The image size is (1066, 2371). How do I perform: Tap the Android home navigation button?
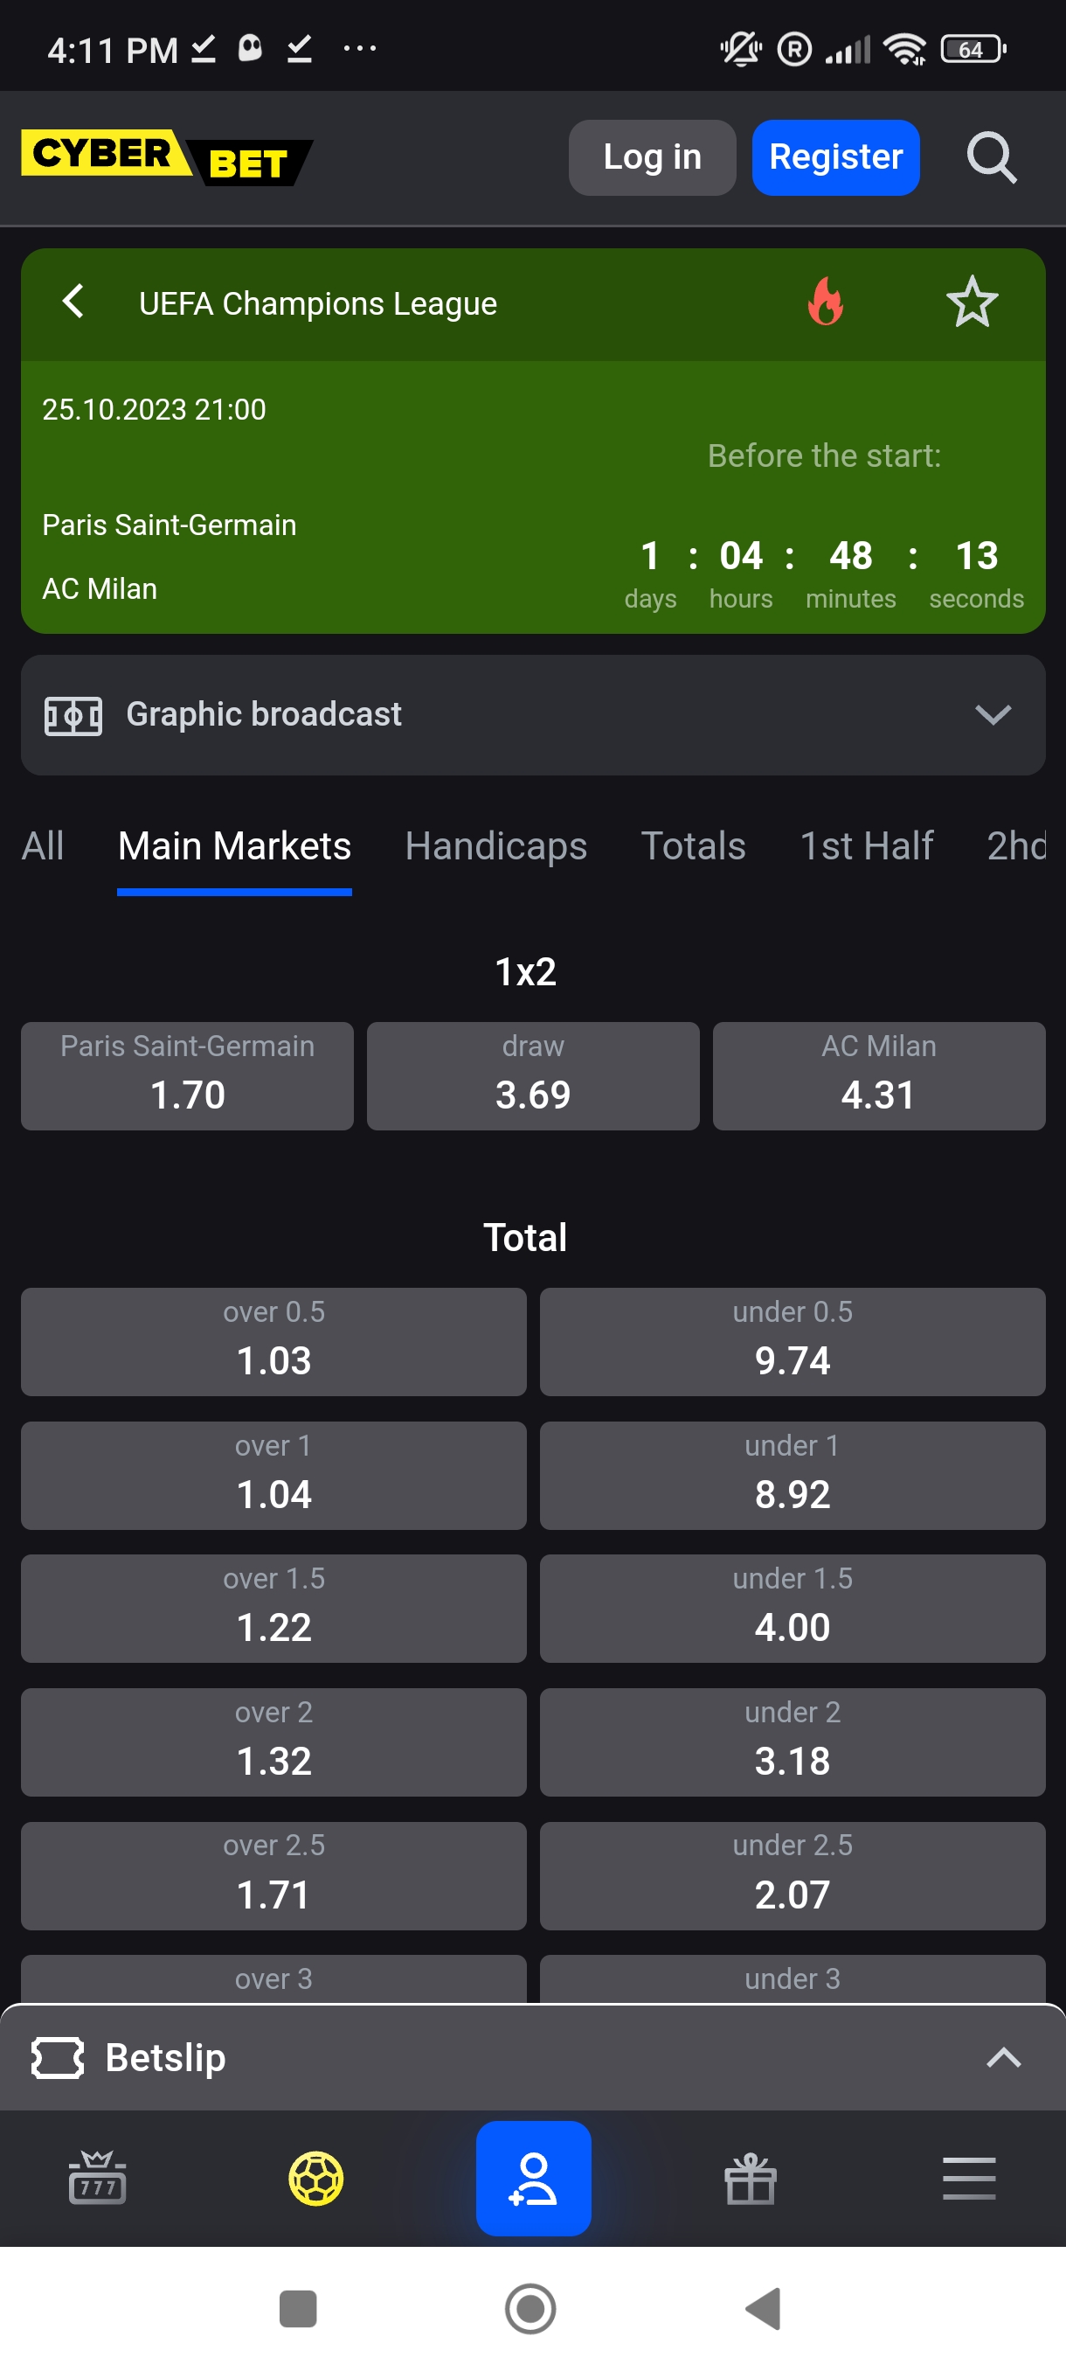click(x=530, y=2308)
